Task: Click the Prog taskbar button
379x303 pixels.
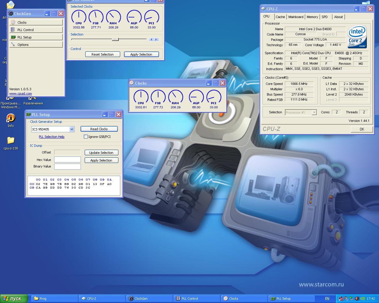Action: 55,299
